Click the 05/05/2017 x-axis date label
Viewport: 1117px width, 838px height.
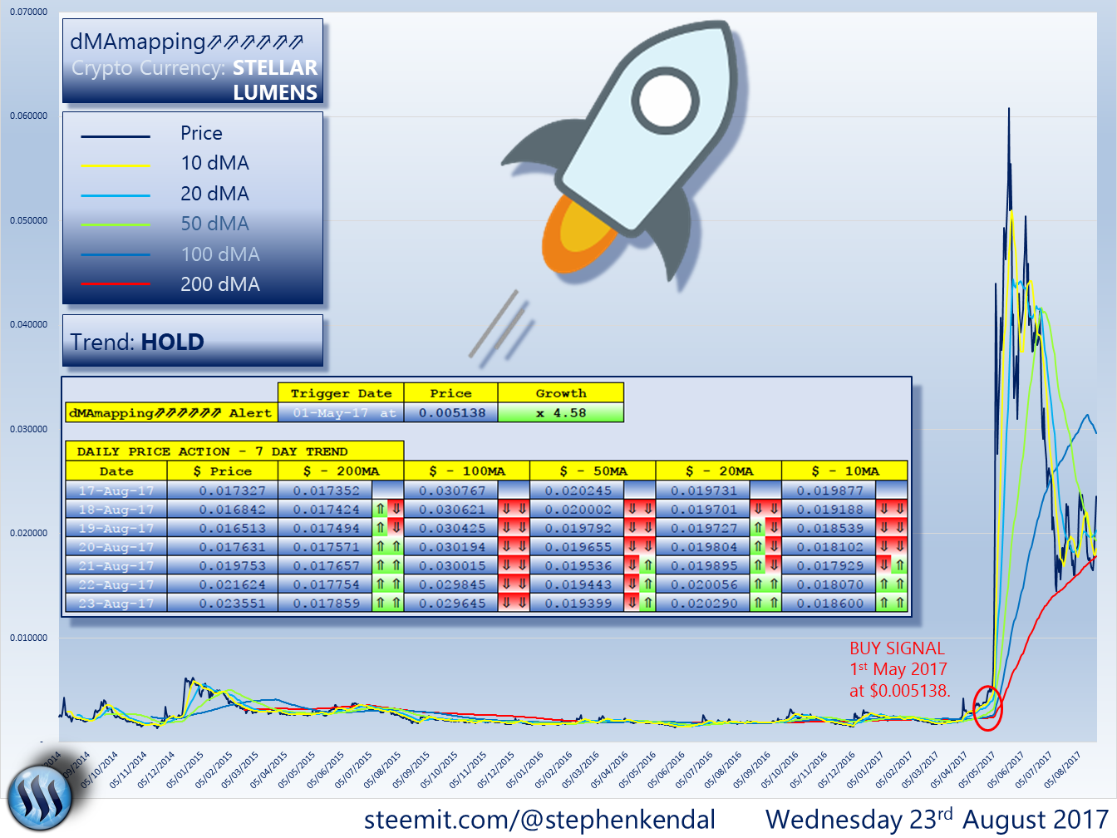pyautogui.click(x=976, y=770)
